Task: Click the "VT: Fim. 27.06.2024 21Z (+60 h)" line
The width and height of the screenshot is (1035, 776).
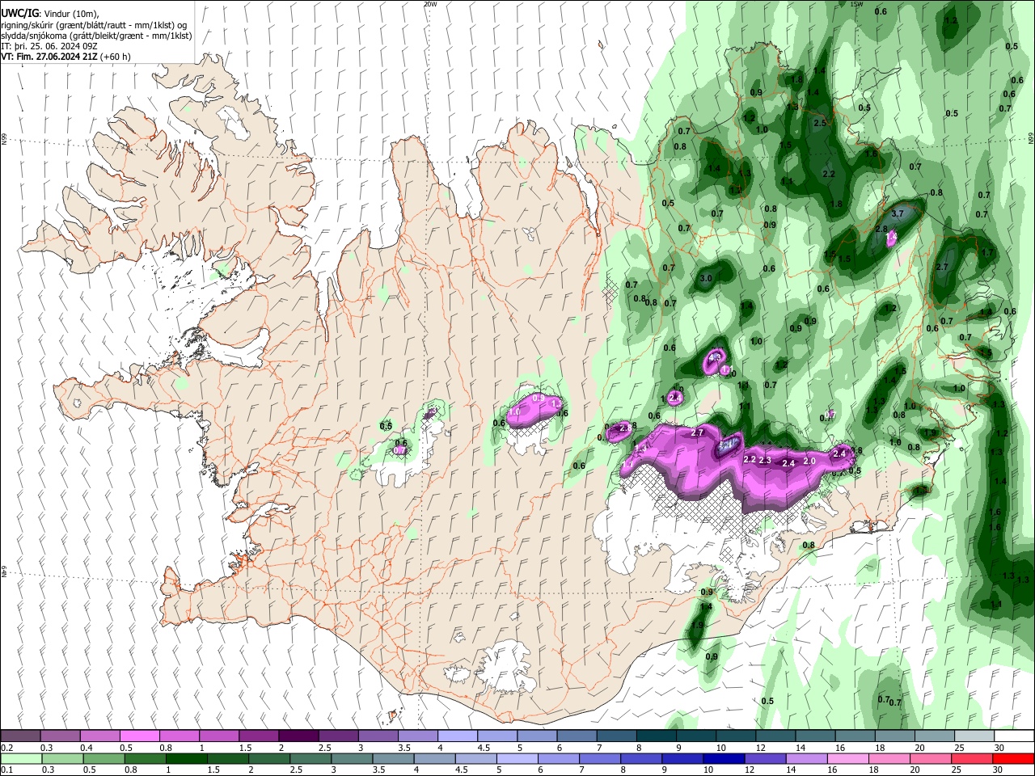Action: (x=65, y=57)
